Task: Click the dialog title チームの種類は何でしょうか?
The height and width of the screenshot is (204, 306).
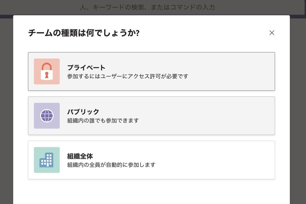Action: [84, 33]
